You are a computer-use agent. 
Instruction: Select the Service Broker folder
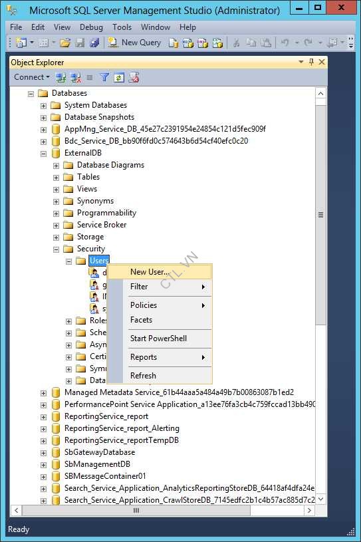(x=102, y=225)
